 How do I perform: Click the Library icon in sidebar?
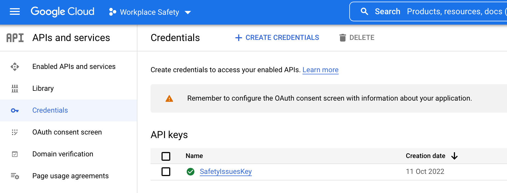[15, 89]
